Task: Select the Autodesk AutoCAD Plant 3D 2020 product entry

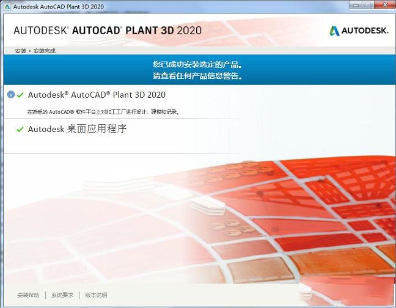Action: [97, 95]
